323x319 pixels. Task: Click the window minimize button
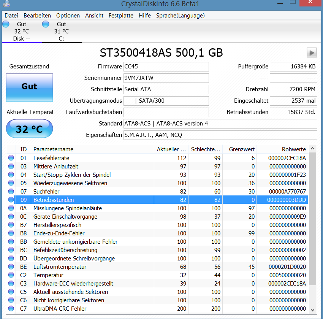[x=280, y=3]
